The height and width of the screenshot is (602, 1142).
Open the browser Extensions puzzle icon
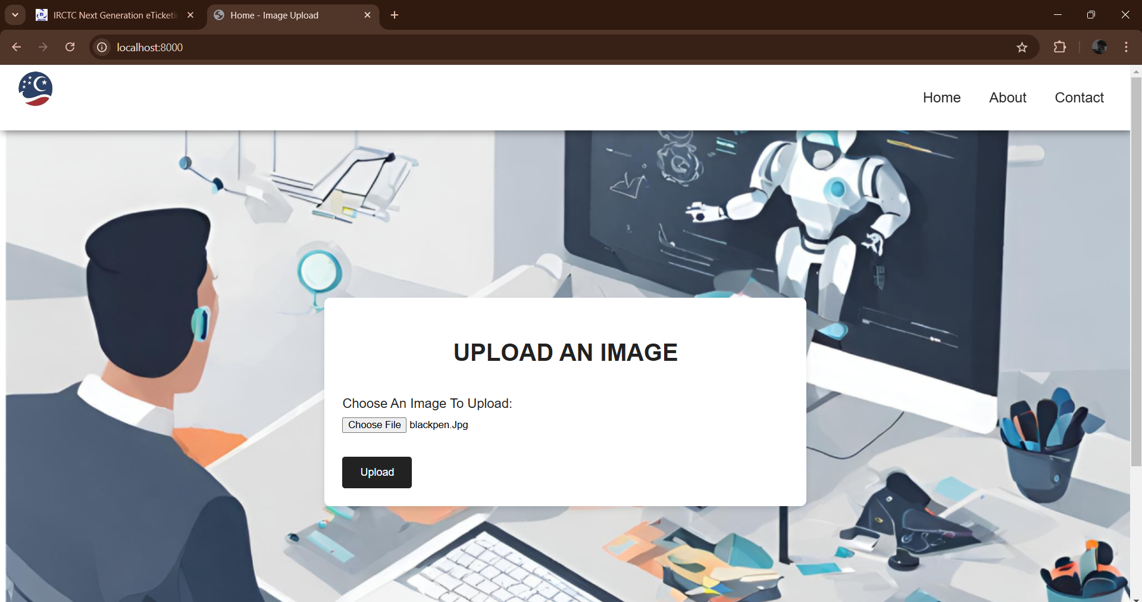pos(1059,47)
